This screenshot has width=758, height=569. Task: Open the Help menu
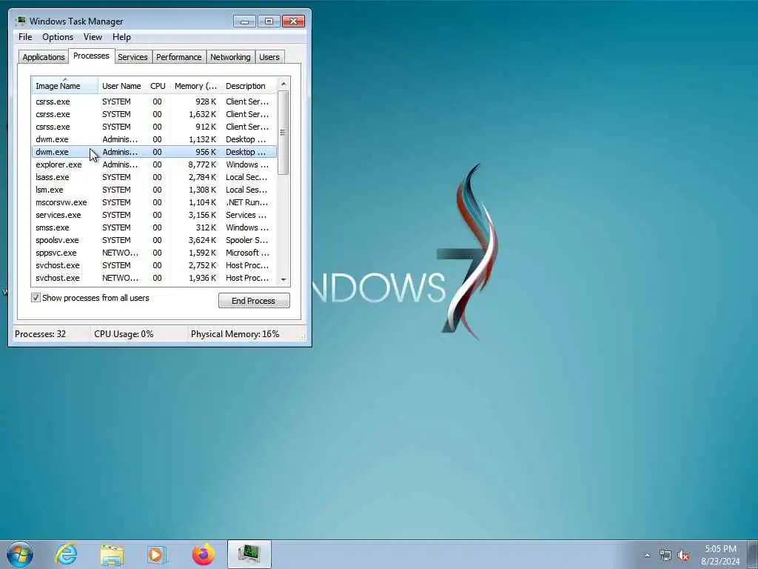(121, 37)
